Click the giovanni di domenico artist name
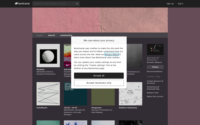200x125 pixels. [x=153, y=59]
